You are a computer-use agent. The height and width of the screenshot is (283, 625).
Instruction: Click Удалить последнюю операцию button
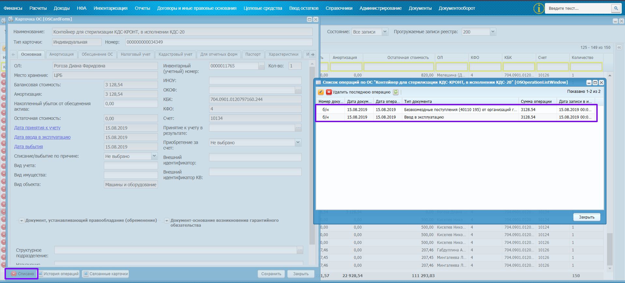[x=358, y=92]
